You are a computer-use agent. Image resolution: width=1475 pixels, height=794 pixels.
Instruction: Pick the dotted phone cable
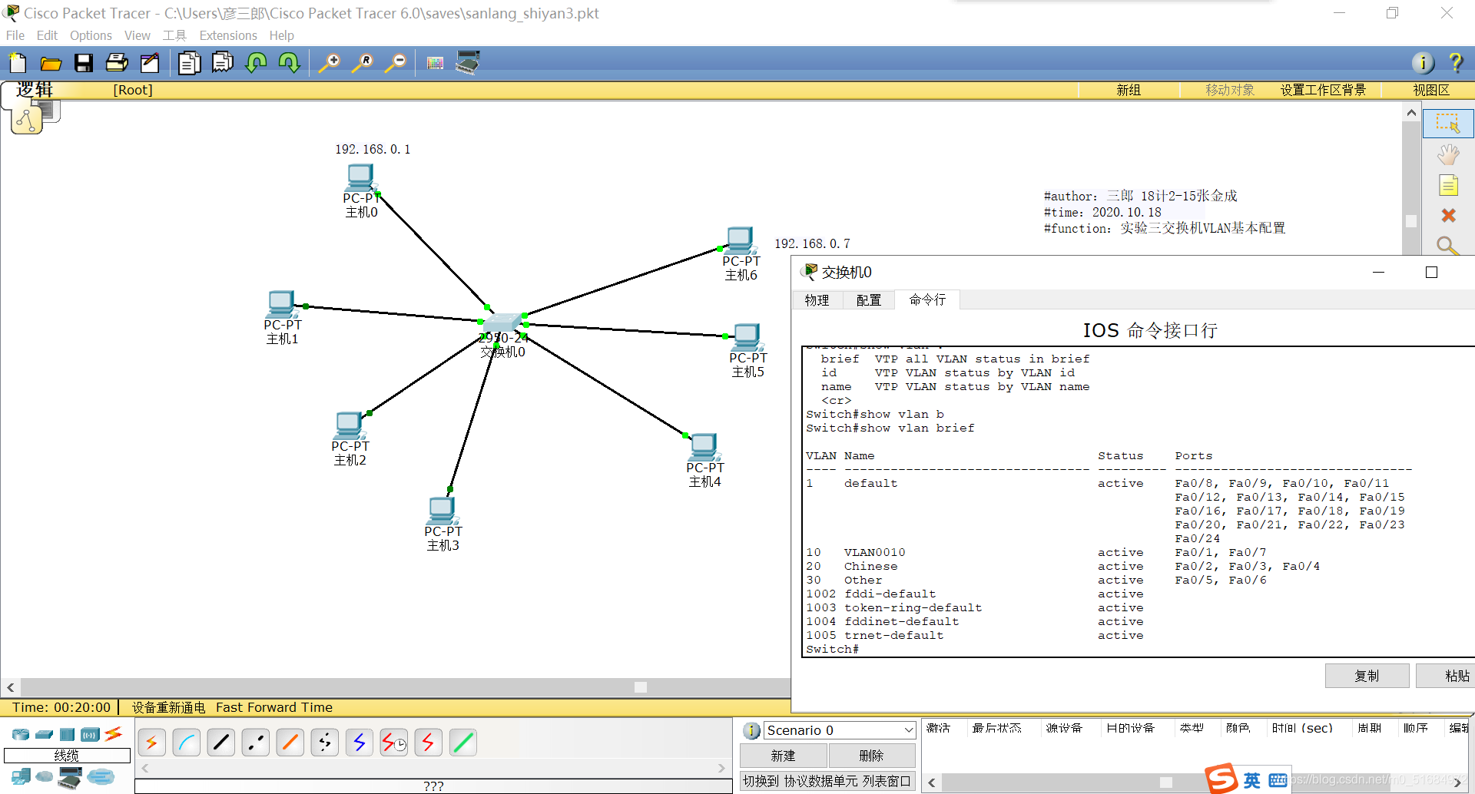coord(325,743)
